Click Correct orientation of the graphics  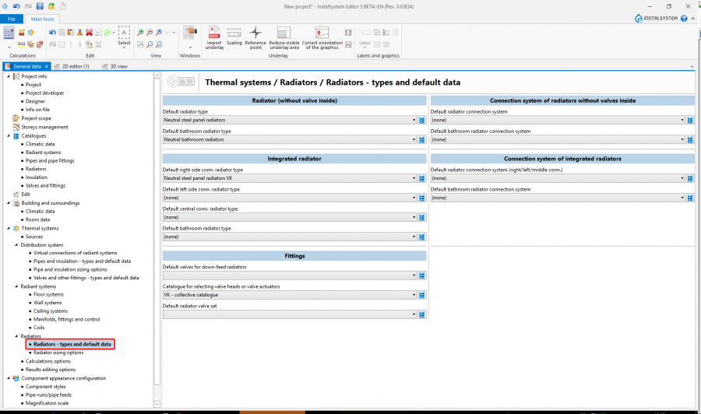coord(322,33)
